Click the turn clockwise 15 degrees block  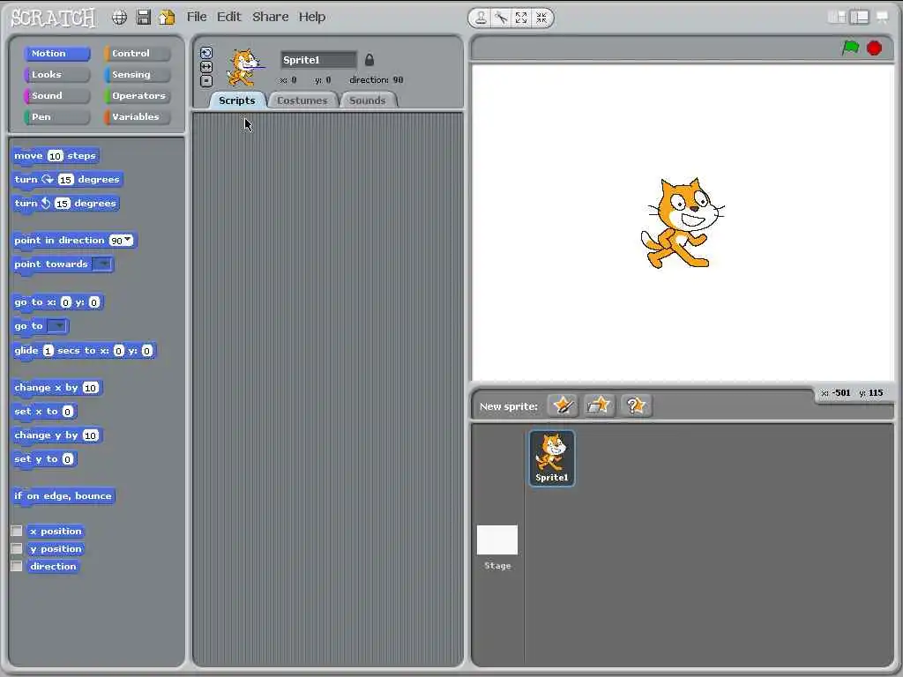tap(67, 180)
